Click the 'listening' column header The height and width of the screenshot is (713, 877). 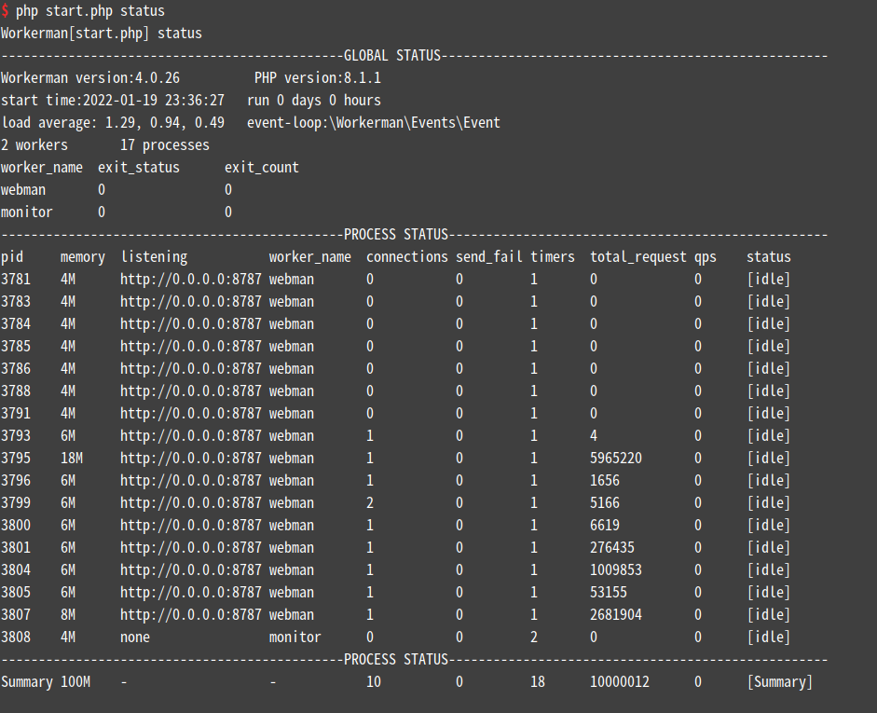click(x=154, y=257)
